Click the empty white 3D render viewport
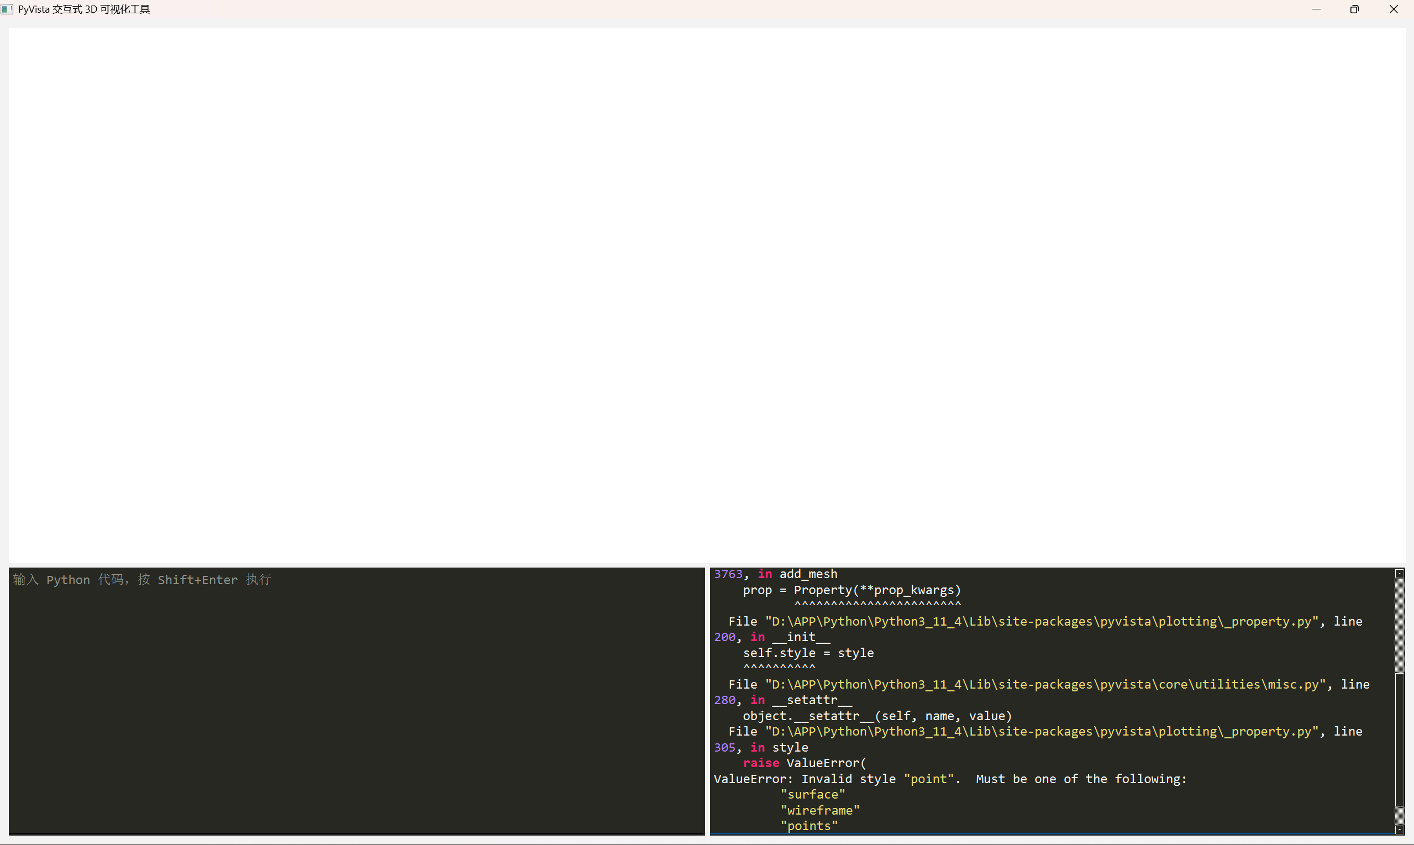 click(x=706, y=295)
